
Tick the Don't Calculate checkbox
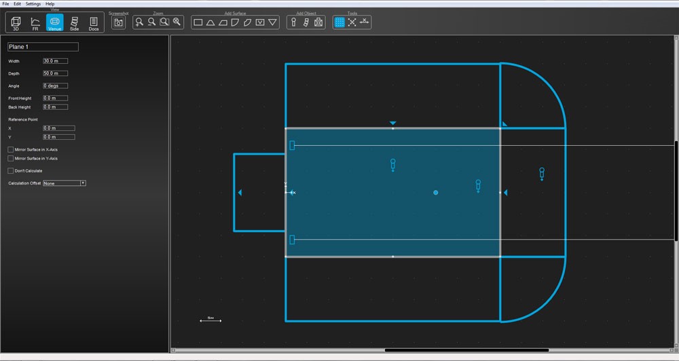11,171
